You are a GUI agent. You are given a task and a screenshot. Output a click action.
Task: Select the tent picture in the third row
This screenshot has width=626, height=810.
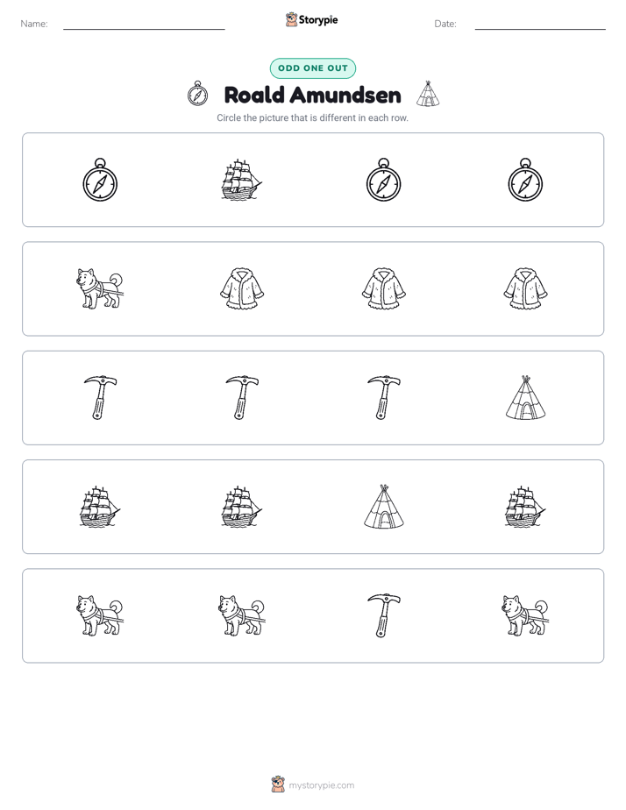click(x=525, y=397)
